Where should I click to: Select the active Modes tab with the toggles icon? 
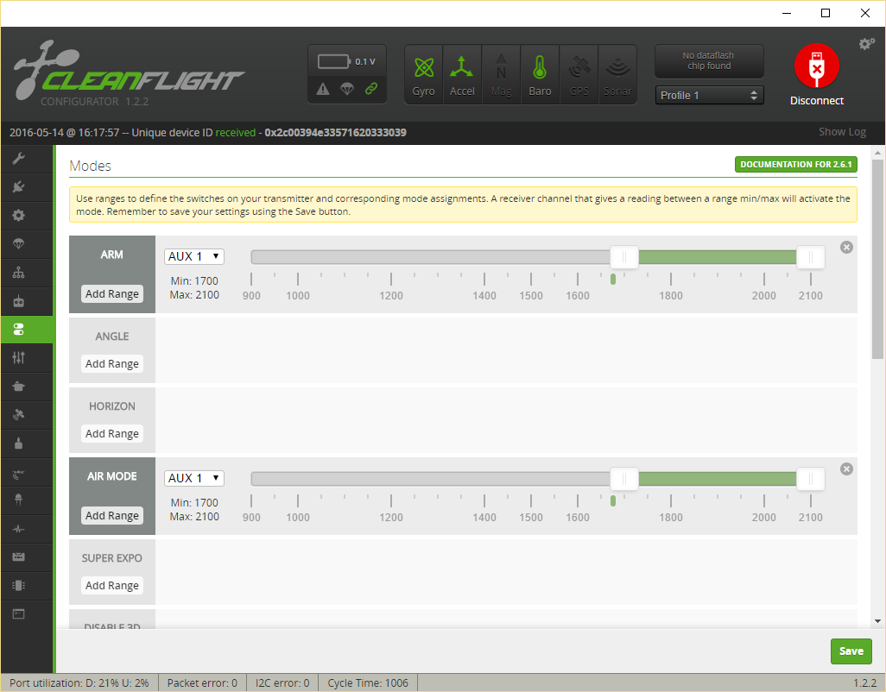coord(27,330)
